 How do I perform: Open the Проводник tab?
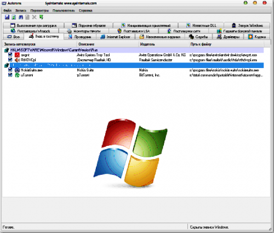79,37
